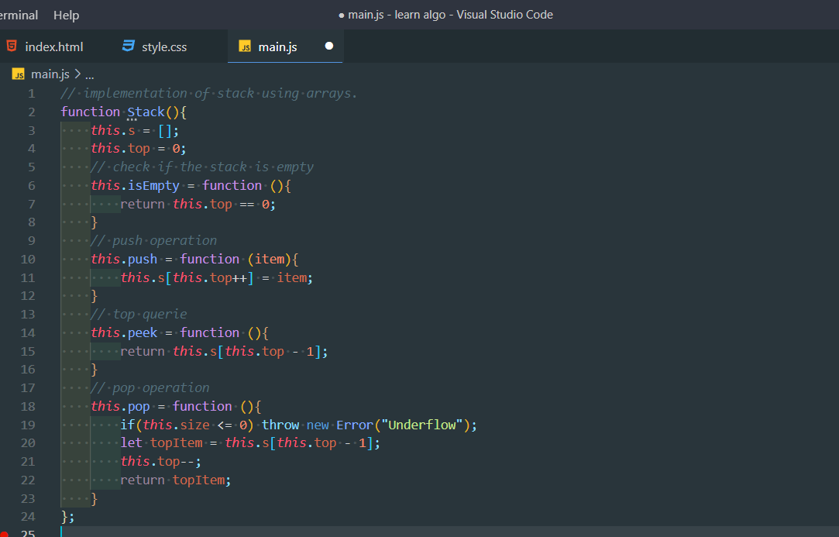
Task: Click 'peek' property on line 14
Action: pos(143,332)
